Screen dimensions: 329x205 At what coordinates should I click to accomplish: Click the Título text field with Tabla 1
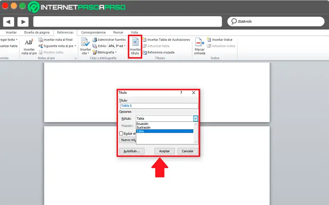[159, 106]
